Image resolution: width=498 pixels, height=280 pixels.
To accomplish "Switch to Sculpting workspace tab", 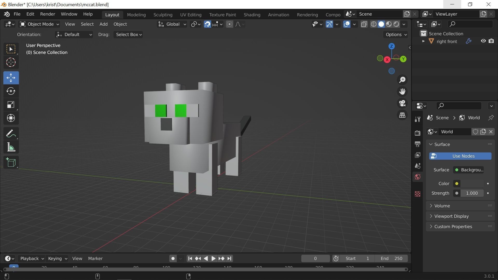I will (163, 15).
